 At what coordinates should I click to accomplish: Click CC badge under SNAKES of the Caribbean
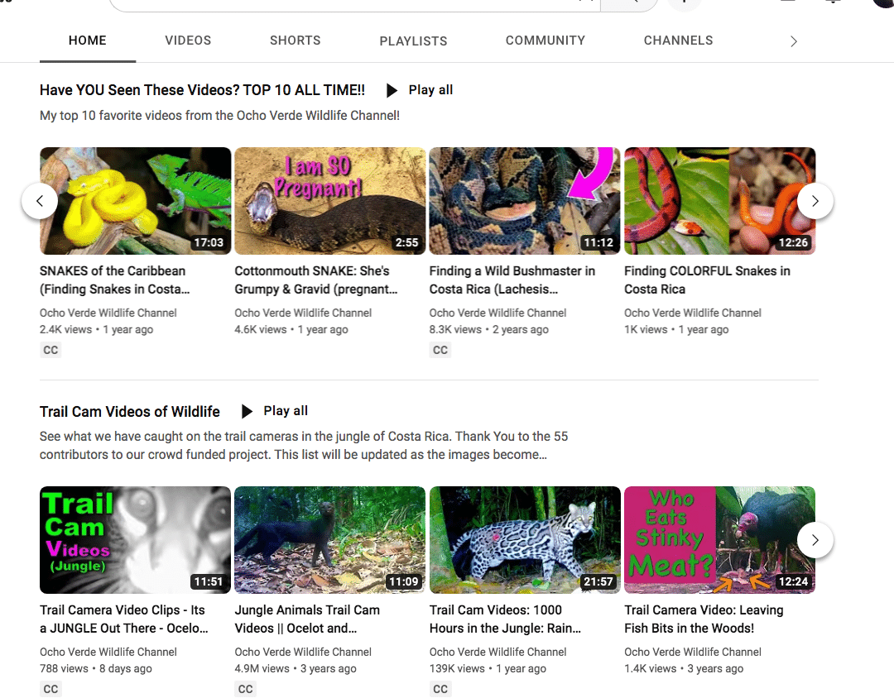[x=50, y=350]
